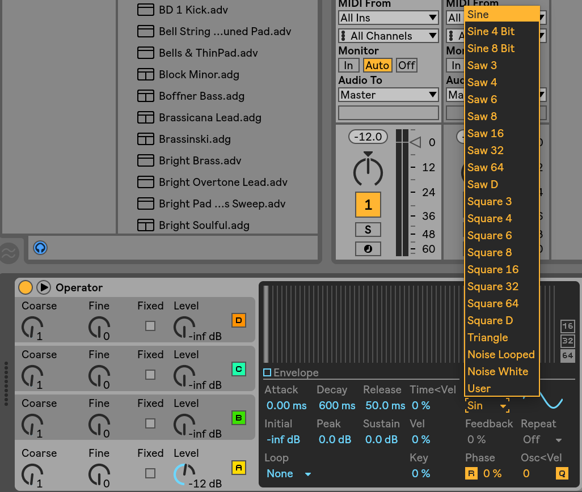Choose Saw 16 waveform from list

coord(502,133)
